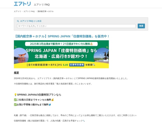Select the 2024年12月4日(水) announcement sentence
The width and height of the screenshot is (162, 122).
pos(71,78)
